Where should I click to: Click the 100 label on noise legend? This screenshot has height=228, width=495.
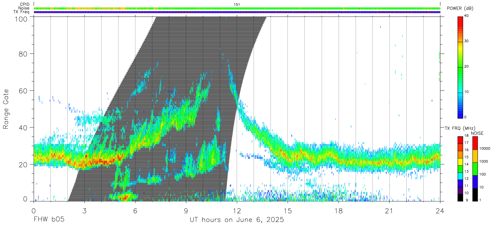[x=483, y=175]
